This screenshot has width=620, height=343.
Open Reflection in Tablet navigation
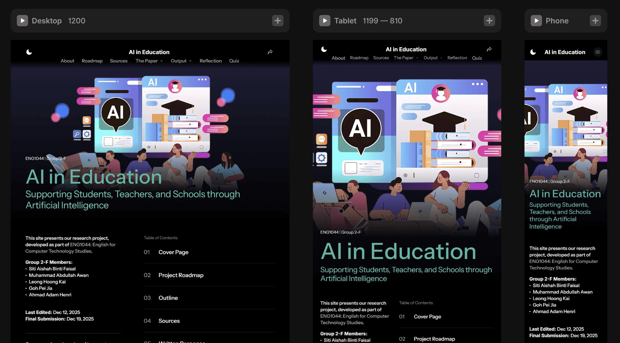457,58
